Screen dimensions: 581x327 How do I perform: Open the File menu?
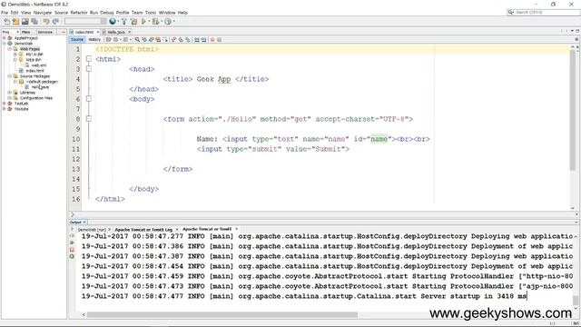point(5,13)
